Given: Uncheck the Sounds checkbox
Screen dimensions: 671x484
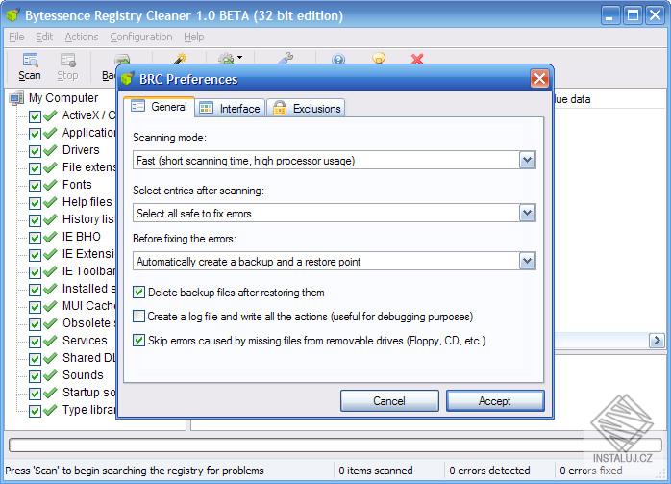Looking at the screenshot, I should [x=35, y=376].
